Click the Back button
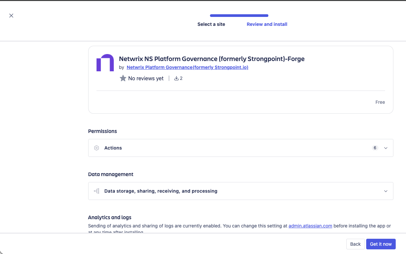 [355, 244]
